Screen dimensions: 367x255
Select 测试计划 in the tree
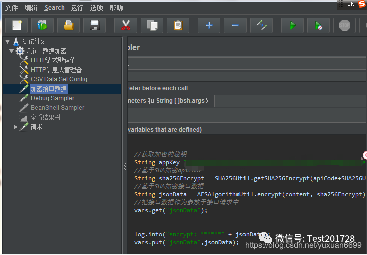(34, 42)
